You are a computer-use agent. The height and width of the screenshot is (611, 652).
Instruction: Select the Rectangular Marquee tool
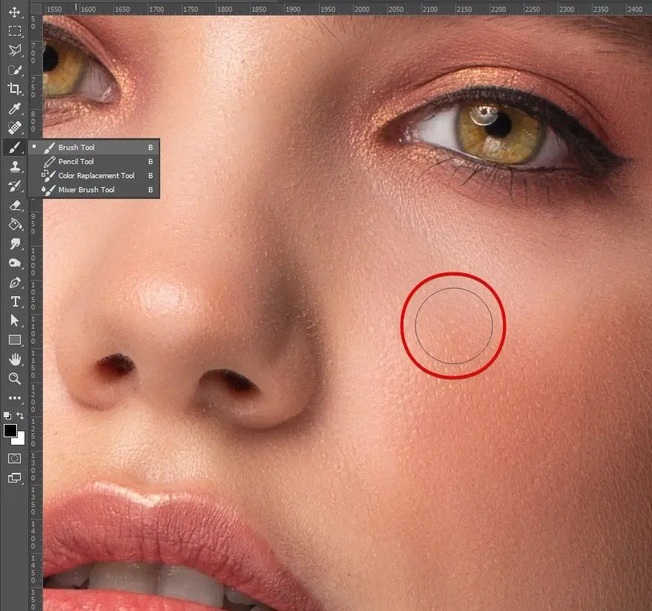point(14,32)
